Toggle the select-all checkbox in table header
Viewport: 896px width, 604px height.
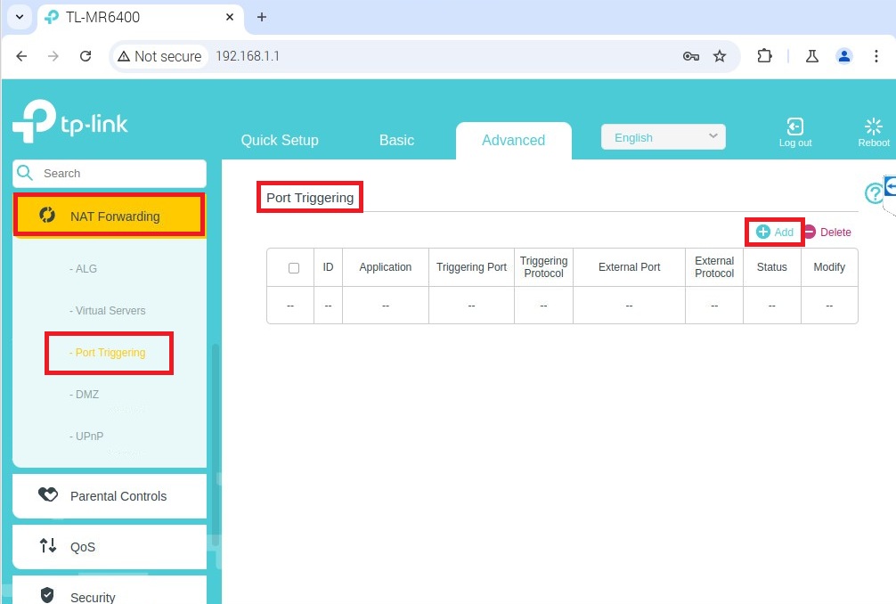(x=294, y=268)
